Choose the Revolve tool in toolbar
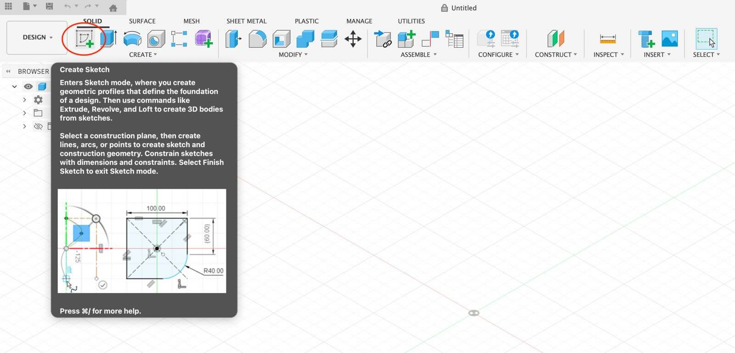This screenshot has width=735, height=353. 132,39
